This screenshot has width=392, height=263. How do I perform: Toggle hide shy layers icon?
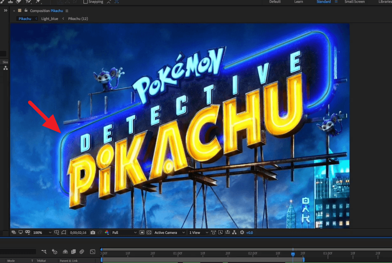tap(65, 251)
